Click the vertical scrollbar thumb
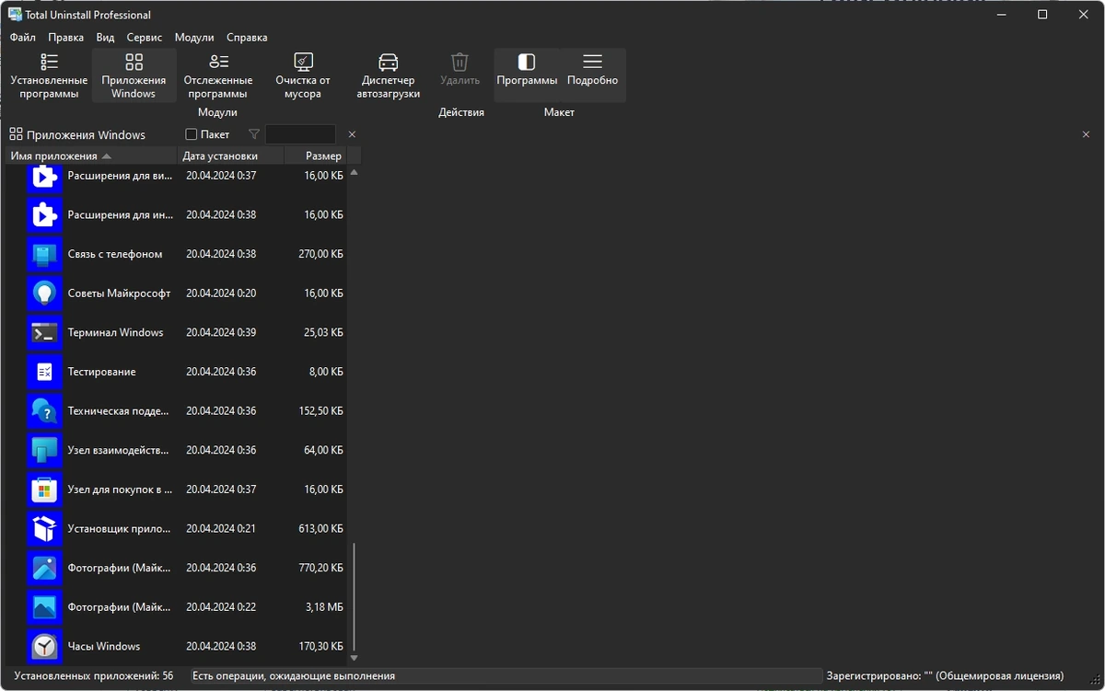 pyautogui.click(x=354, y=597)
